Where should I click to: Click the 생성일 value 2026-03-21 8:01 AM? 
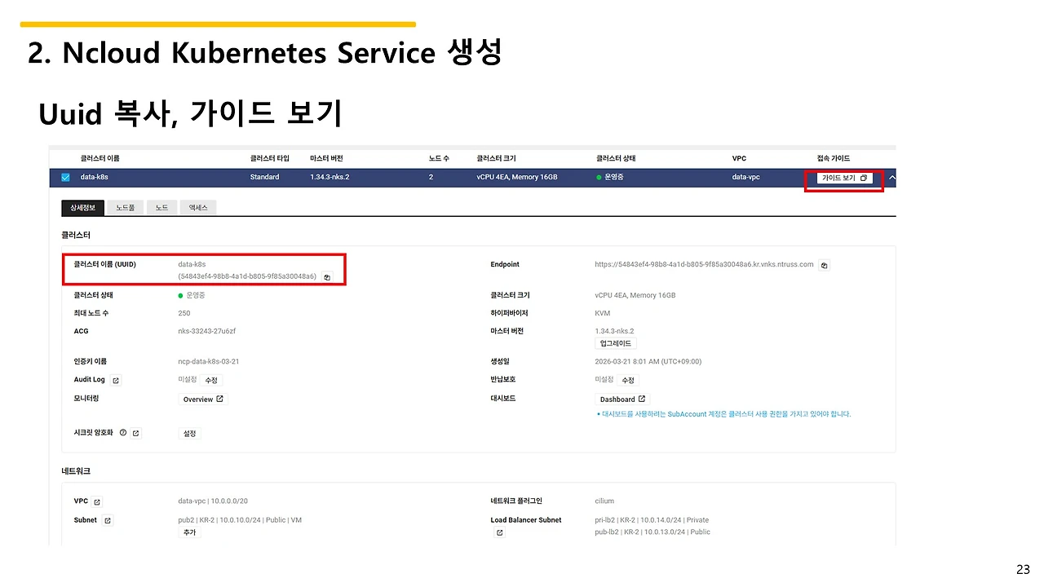pyautogui.click(x=648, y=361)
